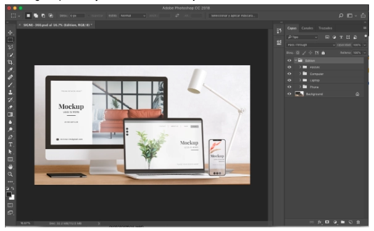Viewport: 374px width, 231px height.
Task: Collapse the Edition layer group
Action: coord(296,60)
